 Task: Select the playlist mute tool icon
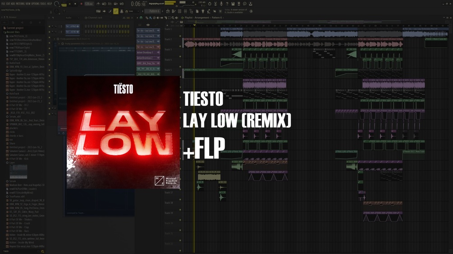tap(158, 18)
